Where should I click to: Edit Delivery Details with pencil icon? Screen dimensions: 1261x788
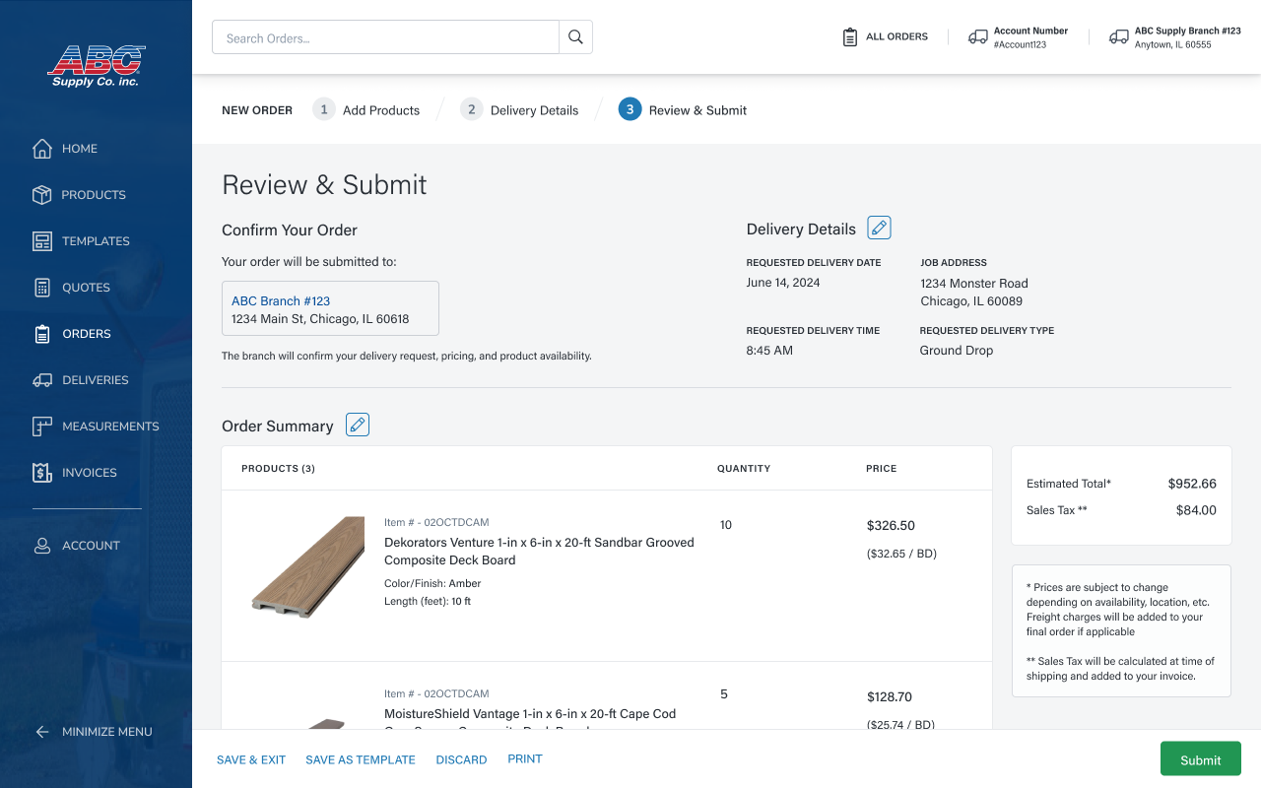pyautogui.click(x=879, y=228)
